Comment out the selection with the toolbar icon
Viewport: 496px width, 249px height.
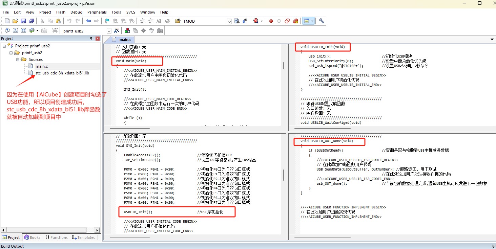(x=159, y=21)
